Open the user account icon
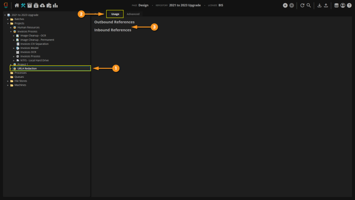355x200 pixels. click(343, 5)
